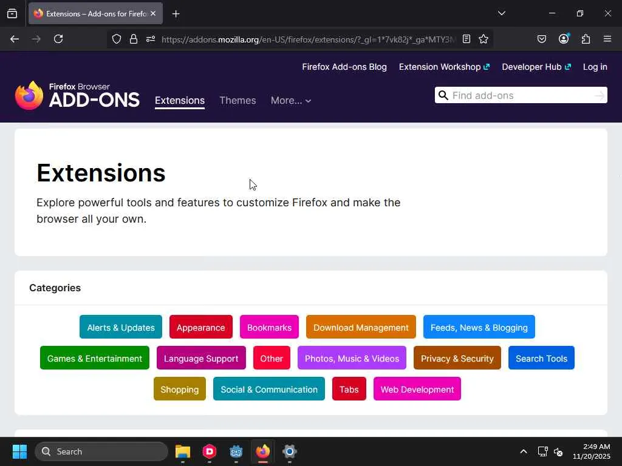Select the Alerts & Updates category

pyautogui.click(x=121, y=327)
